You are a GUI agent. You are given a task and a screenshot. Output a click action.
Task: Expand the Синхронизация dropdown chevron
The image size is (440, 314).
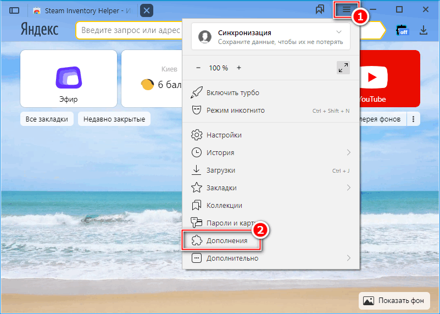339,32
